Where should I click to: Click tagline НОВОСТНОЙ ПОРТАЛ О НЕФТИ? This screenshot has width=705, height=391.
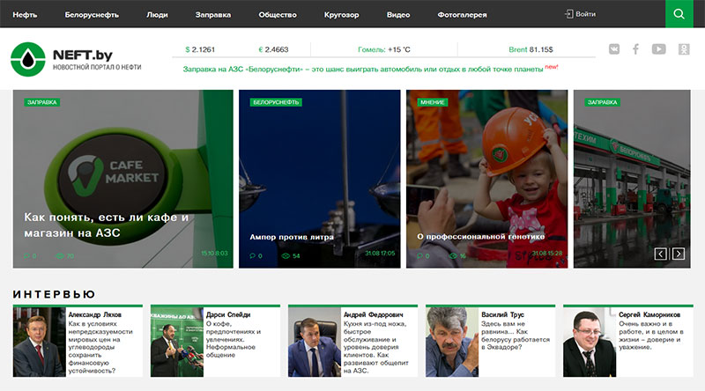click(x=97, y=68)
